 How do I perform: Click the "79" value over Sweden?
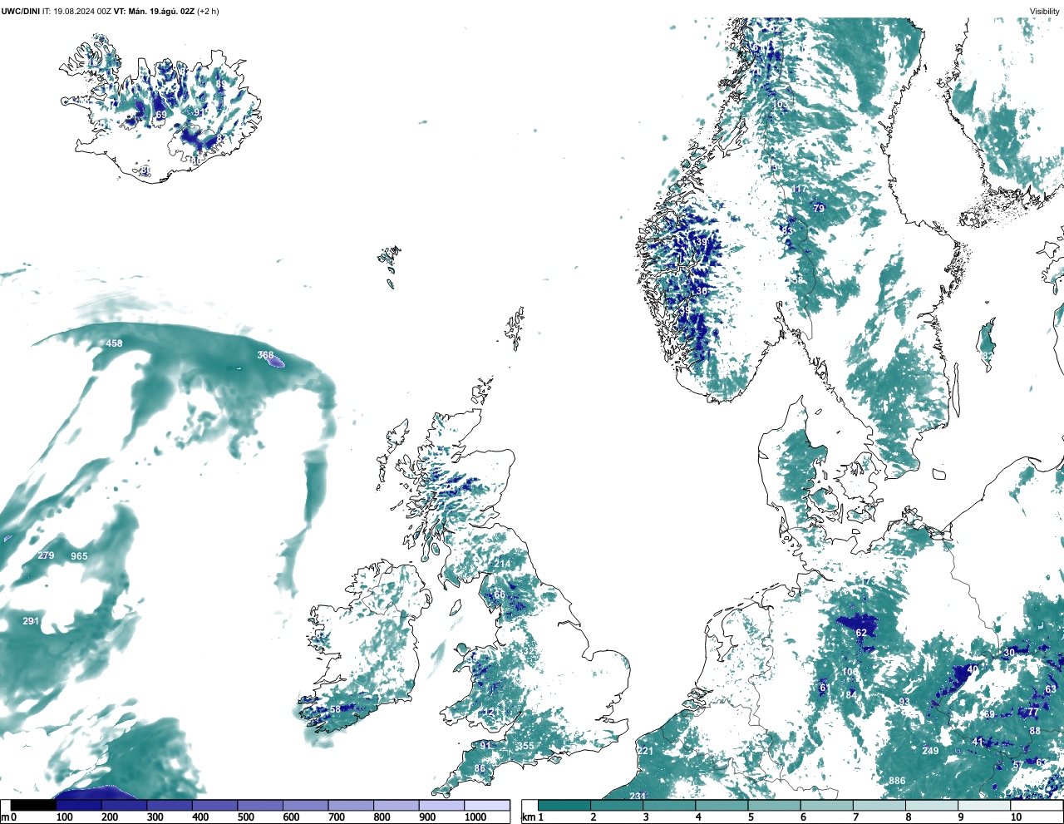(819, 209)
